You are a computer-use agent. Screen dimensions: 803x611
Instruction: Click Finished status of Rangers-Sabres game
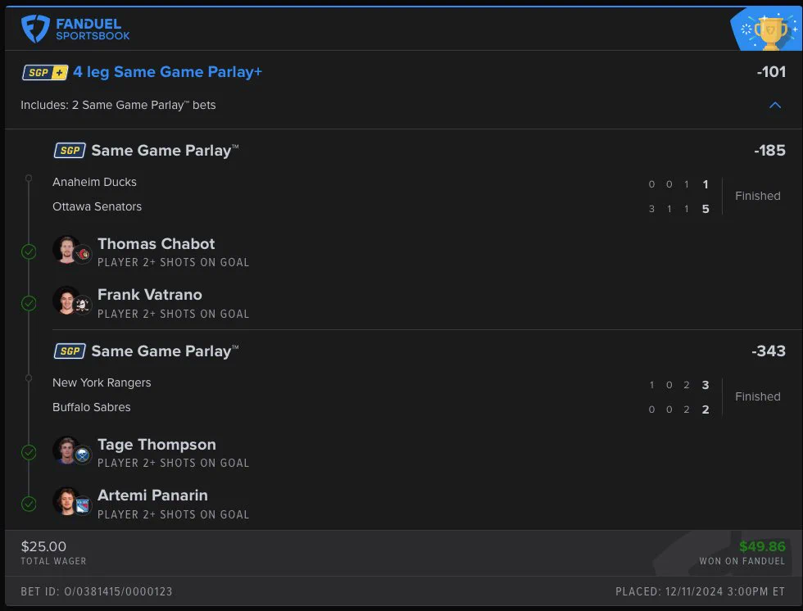click(757, 396)
